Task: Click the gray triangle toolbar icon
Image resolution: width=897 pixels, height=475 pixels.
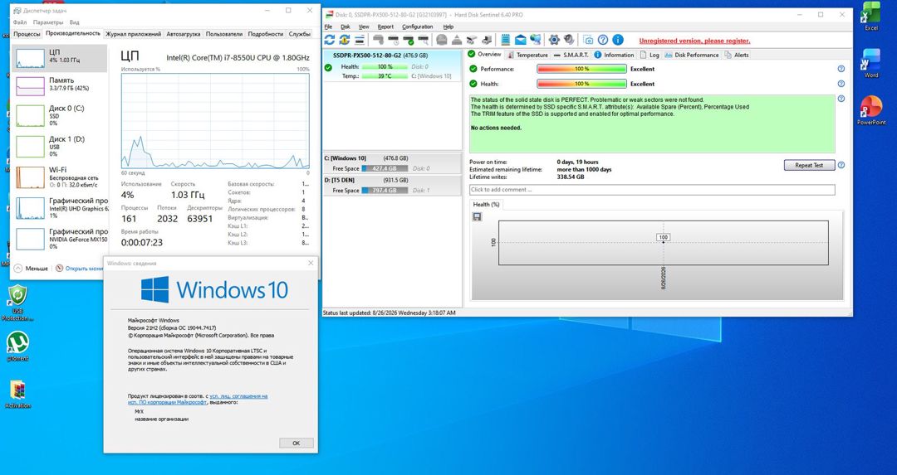Action: [x=457, y=40]
